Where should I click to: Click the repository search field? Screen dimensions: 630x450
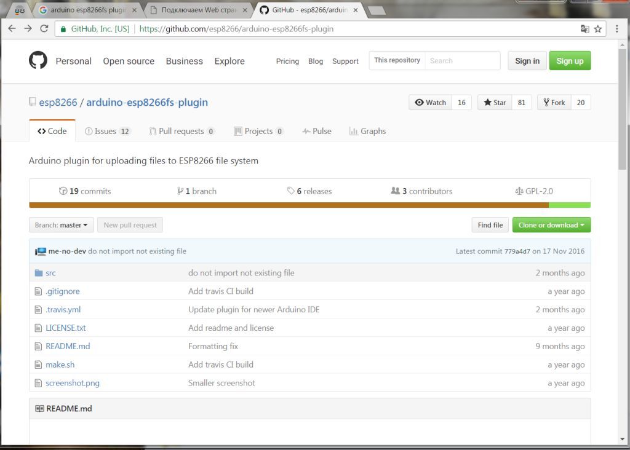(462, 61)
